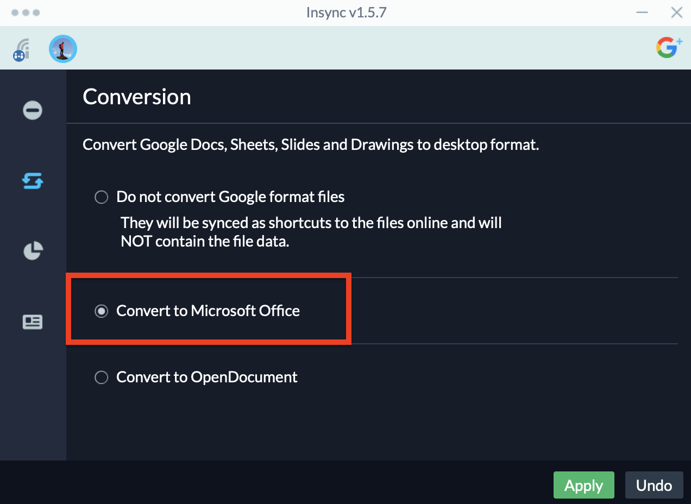
Task: Click the Insync v1.5.7 window title
Action: click(346, 12)
